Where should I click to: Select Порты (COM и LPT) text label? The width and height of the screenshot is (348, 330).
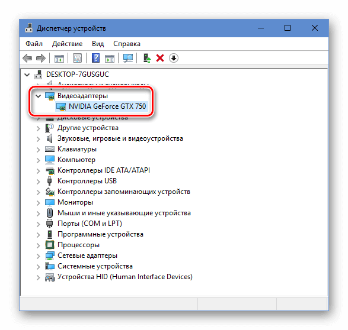(90, 224)
